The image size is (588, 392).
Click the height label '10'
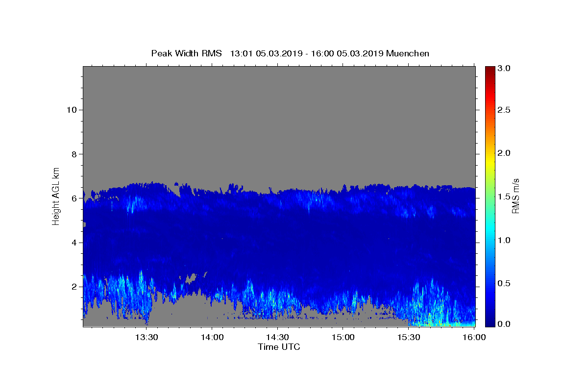click(72, 110)
